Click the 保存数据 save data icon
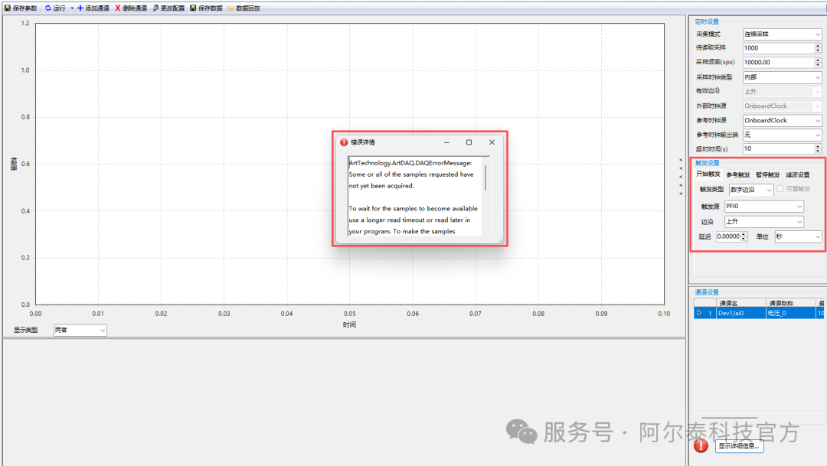 [x=193, y=8]
